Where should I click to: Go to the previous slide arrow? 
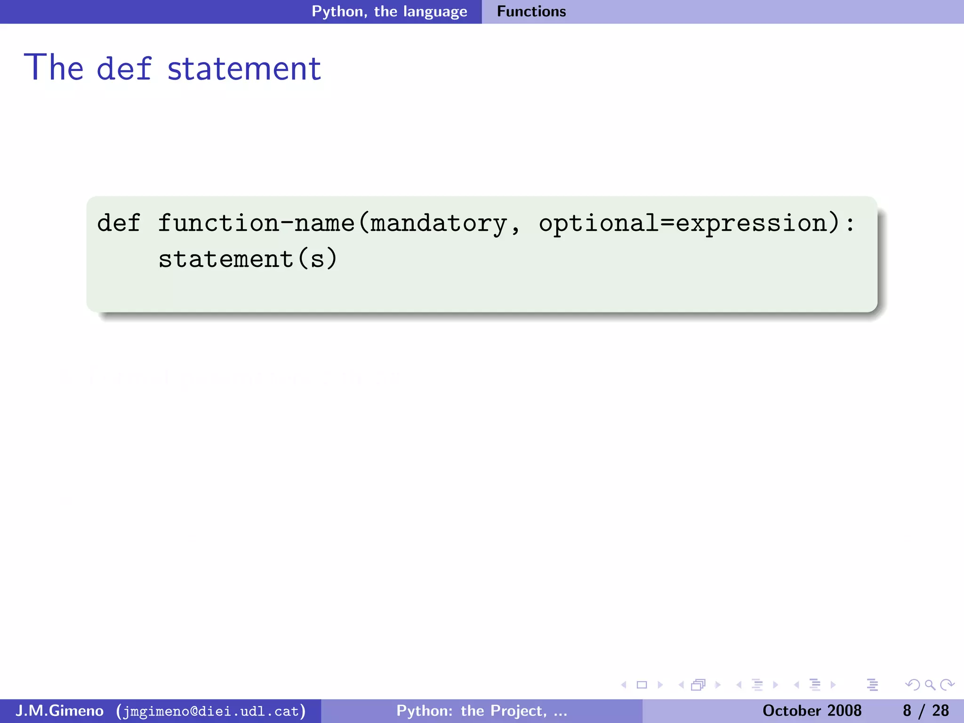point(624,685)
